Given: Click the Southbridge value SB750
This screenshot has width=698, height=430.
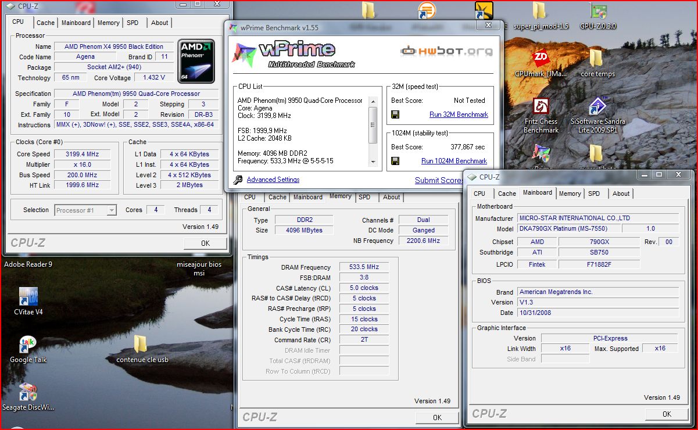Looking at the screenshot, I should [x=599, y=252].
